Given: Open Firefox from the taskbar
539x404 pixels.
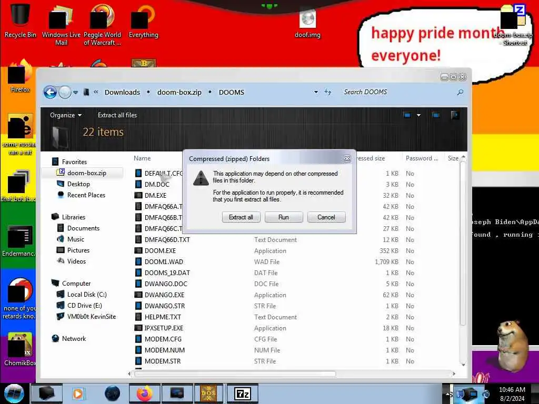Looking at the screenshot, I should (x=144, y=393).
